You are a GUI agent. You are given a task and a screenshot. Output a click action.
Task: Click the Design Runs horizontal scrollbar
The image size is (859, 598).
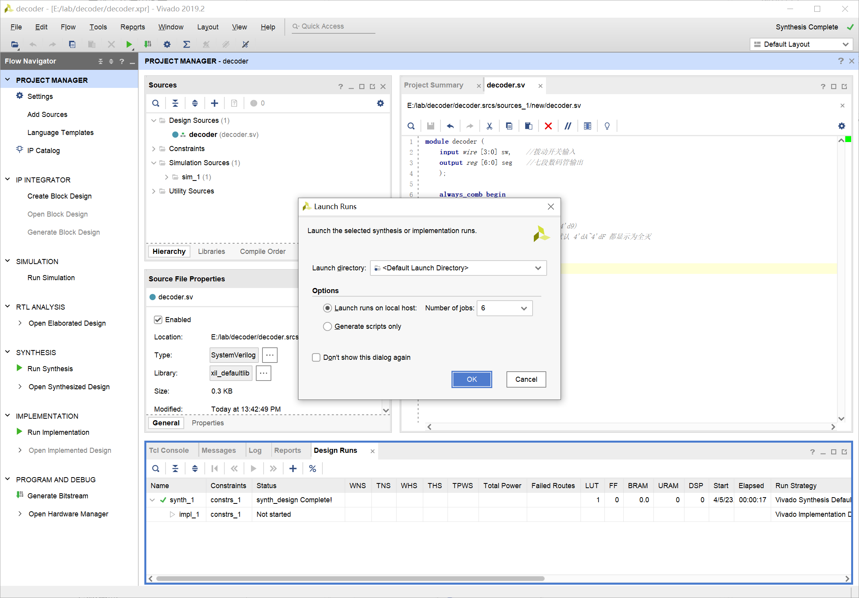(350, 578)
